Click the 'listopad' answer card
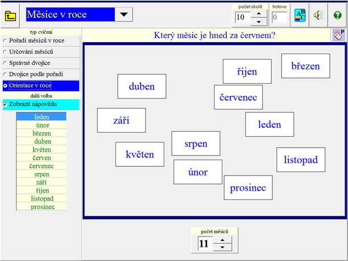This screenshot has width=348, height=261. point(301,160)
